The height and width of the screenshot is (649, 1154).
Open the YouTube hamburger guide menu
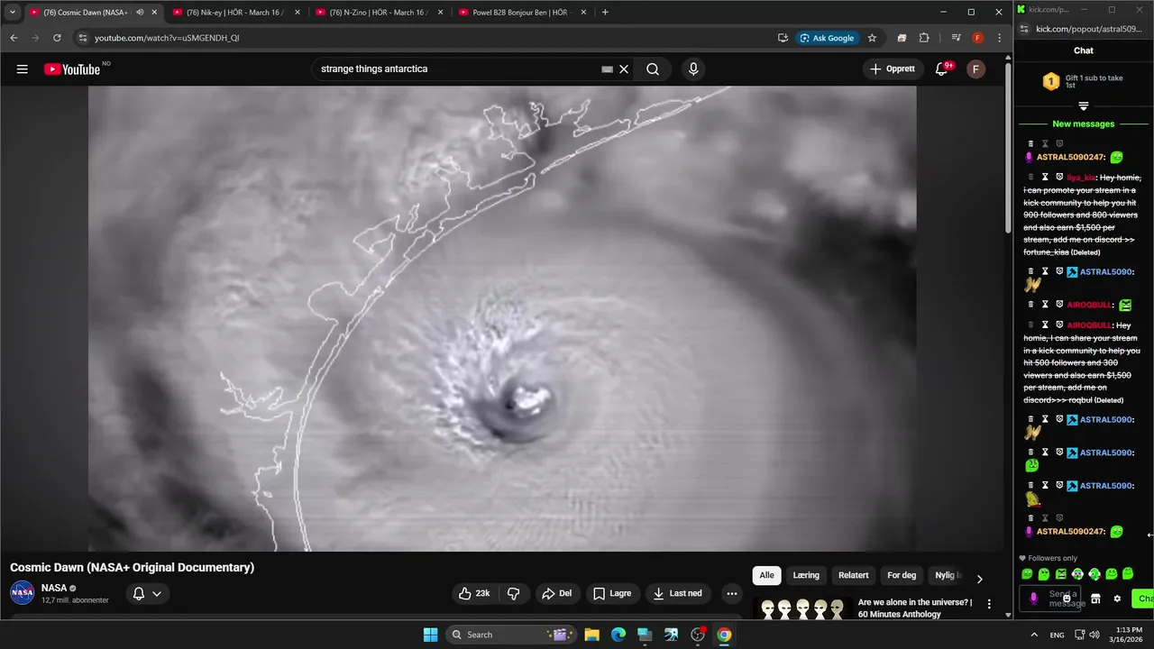[22, 69]
